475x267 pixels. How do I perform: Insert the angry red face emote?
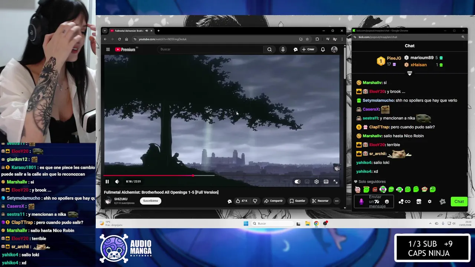pos(375,189)
